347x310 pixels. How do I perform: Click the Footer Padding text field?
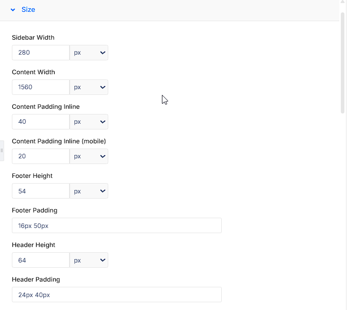point(117,225)
